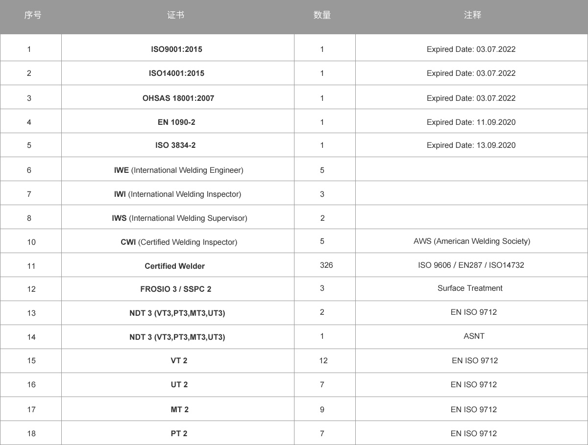Select the ISO 3834-2 row text
588x445 pixels.
(175, 145)
